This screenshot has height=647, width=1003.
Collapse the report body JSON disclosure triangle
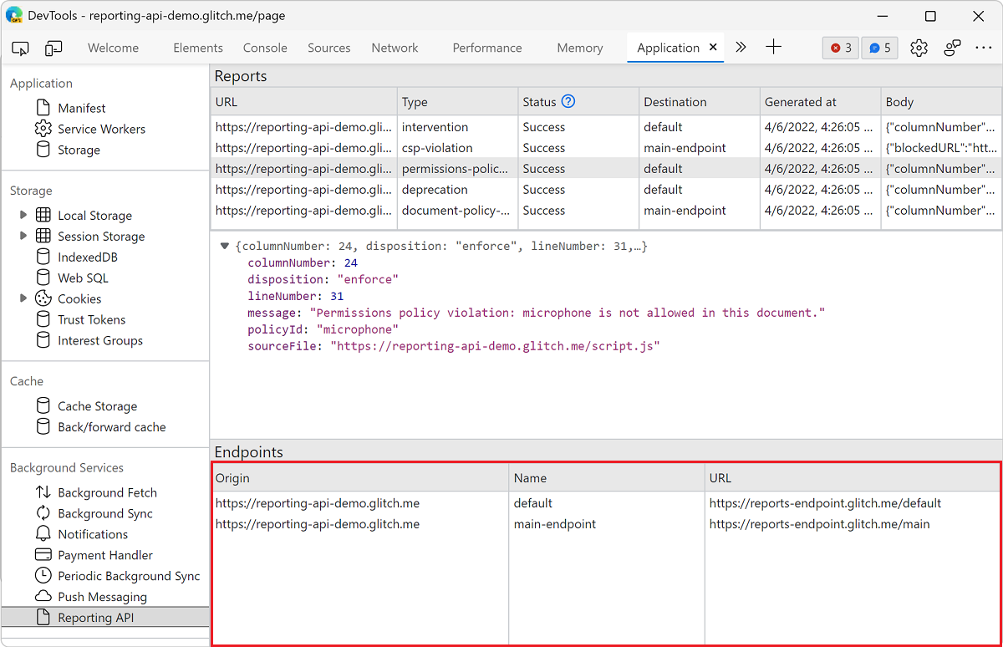224,245
